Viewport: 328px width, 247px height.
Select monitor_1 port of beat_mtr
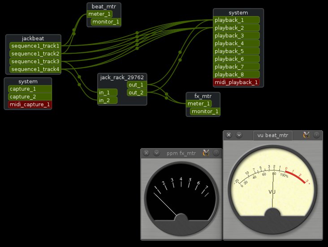click(106, 21)
